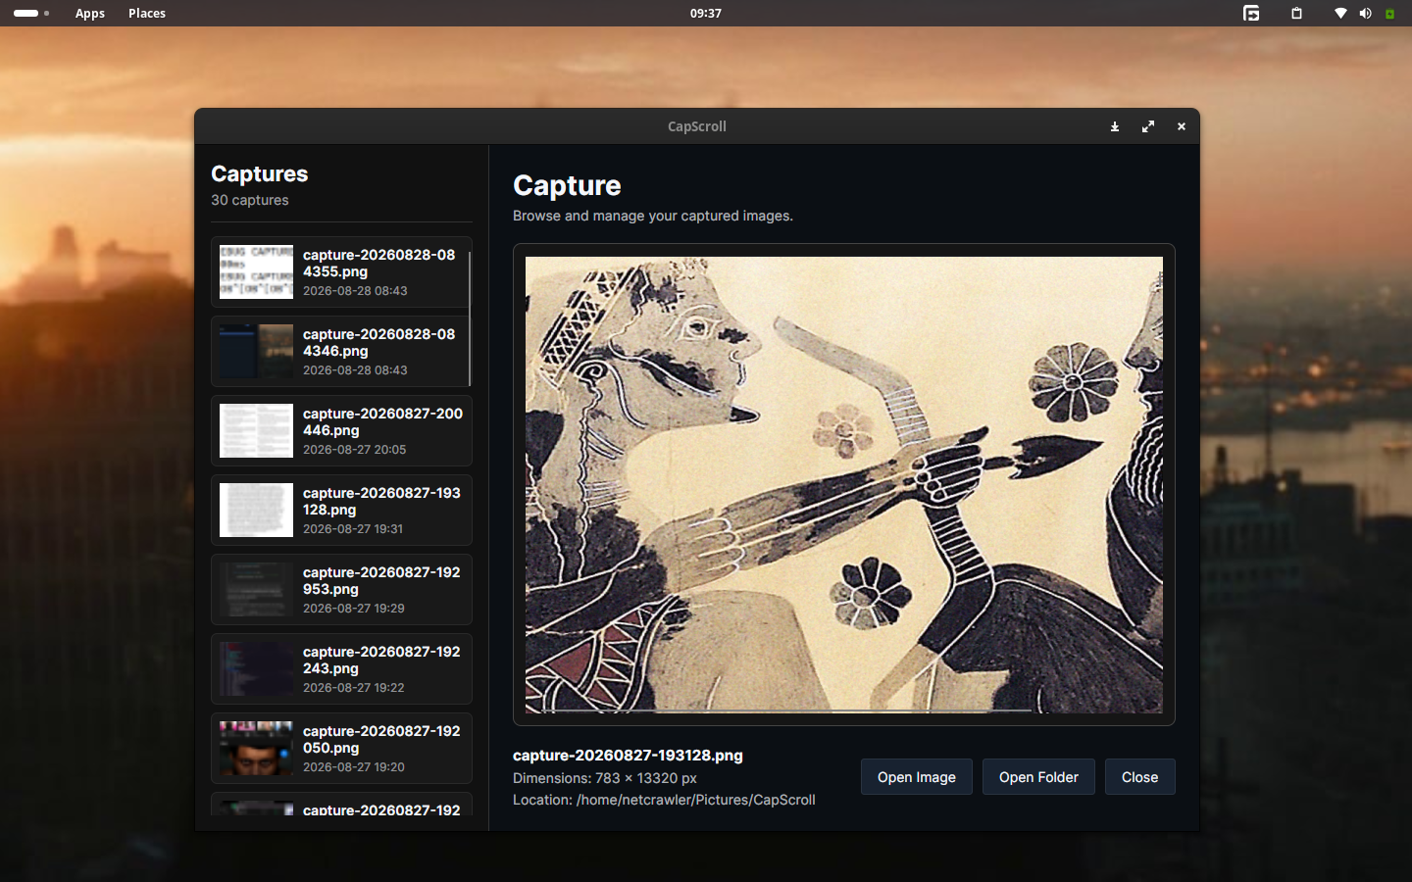
Task: Click the file name capture-20260827-193128.png in the captures list
Action: tap(381, 501)
